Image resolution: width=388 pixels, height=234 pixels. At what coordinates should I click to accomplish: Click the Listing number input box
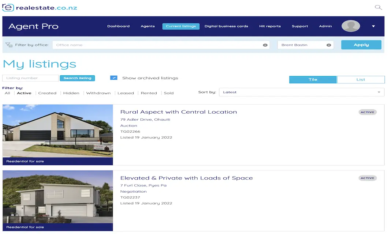point(30,78)
